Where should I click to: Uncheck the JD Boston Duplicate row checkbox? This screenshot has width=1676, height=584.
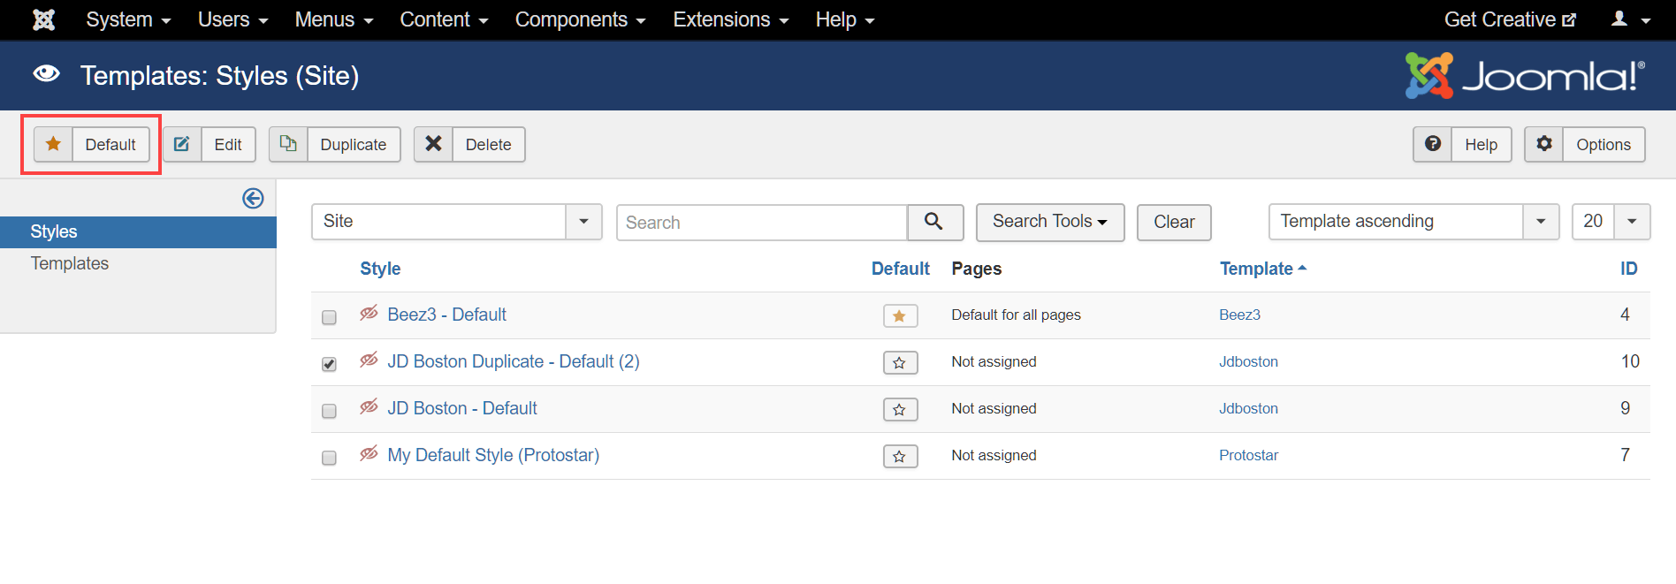(x=329, y=364)
